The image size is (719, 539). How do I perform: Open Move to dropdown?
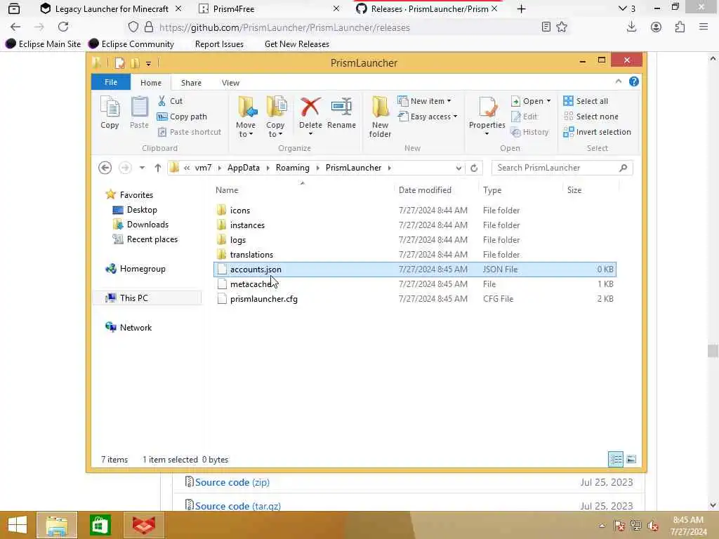coord(246,117)
